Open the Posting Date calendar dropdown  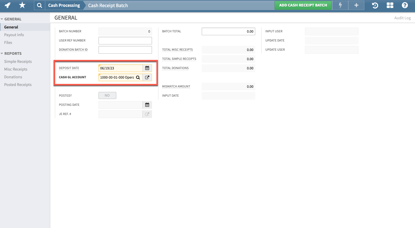coord(147,105)
